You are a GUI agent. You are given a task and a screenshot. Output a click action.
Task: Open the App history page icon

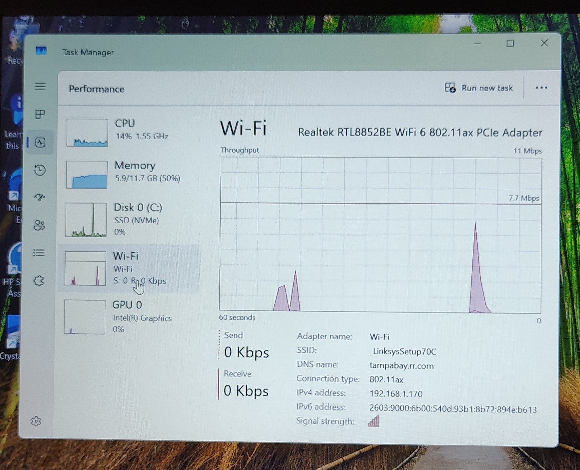40,170
